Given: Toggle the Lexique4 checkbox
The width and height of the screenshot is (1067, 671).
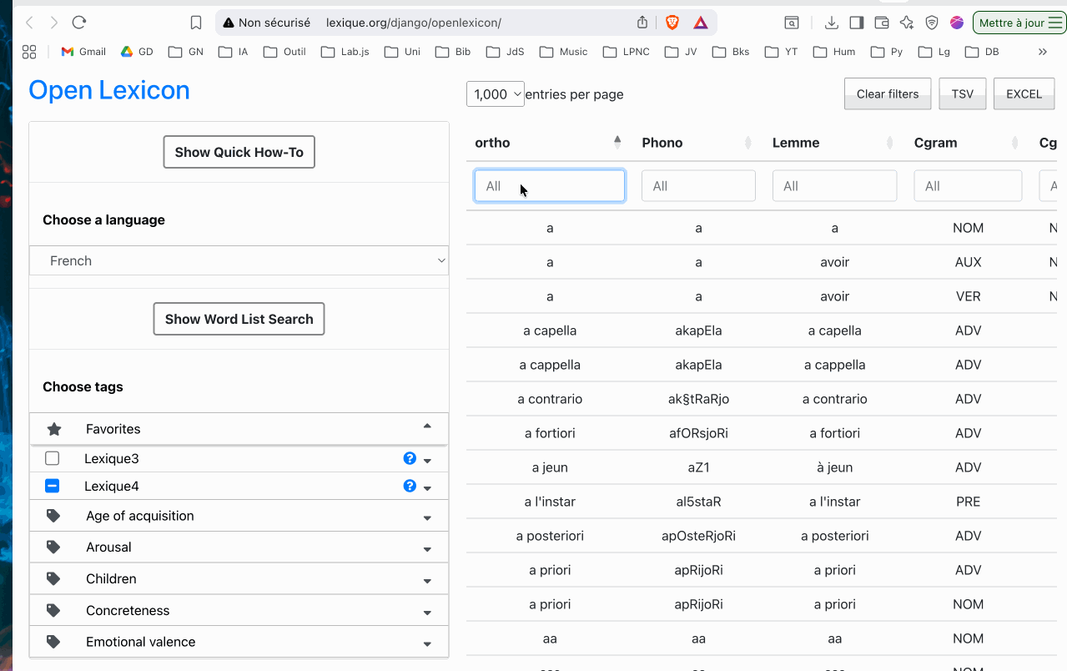Looking at the screenshot, I should pyautogui.click(x=53, y=486).
